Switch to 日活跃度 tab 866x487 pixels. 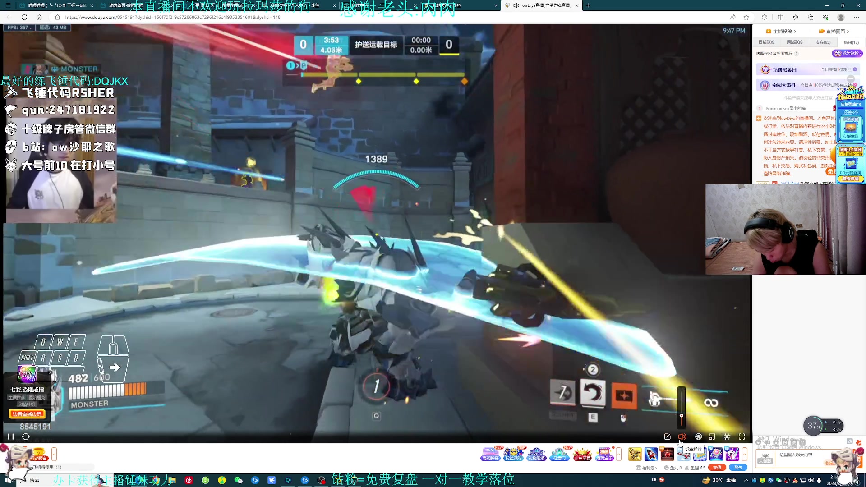point(766,42)
